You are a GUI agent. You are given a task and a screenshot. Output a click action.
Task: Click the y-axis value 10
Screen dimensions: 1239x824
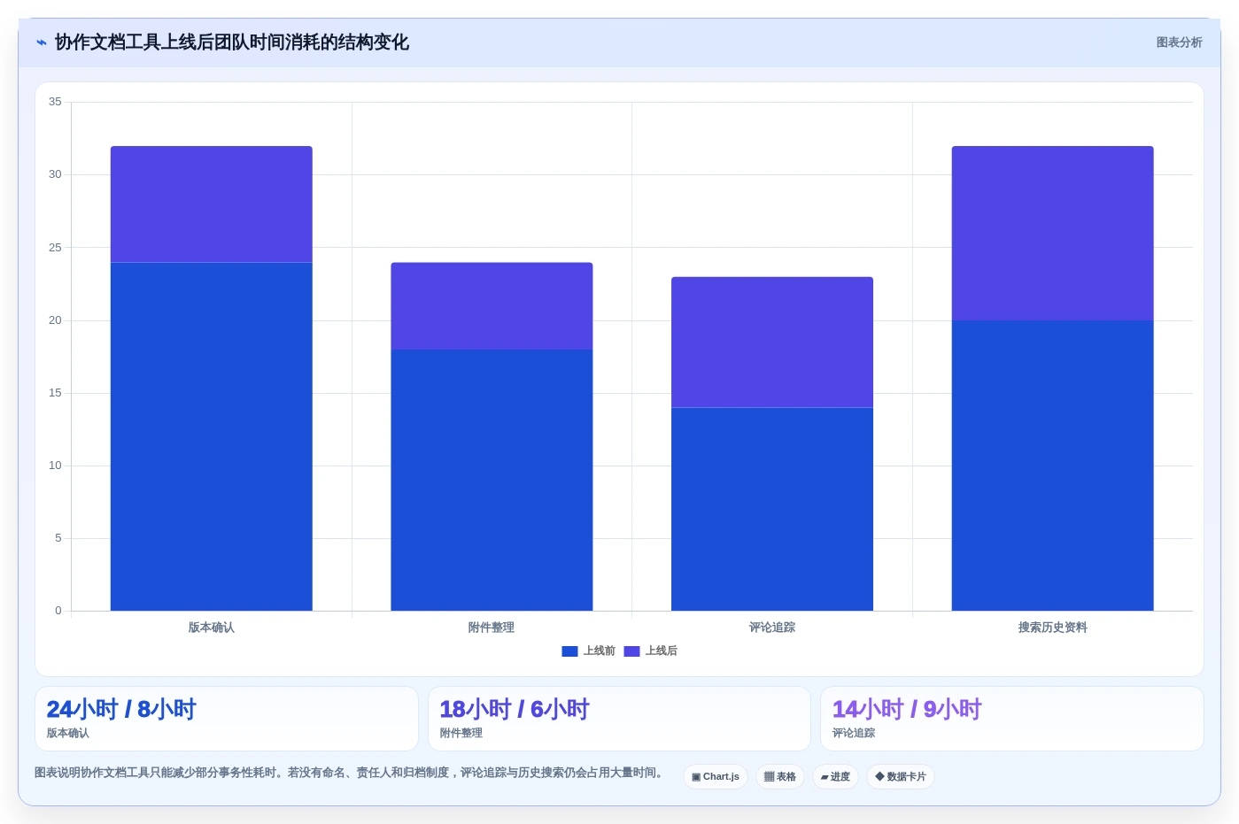(55, 466)
